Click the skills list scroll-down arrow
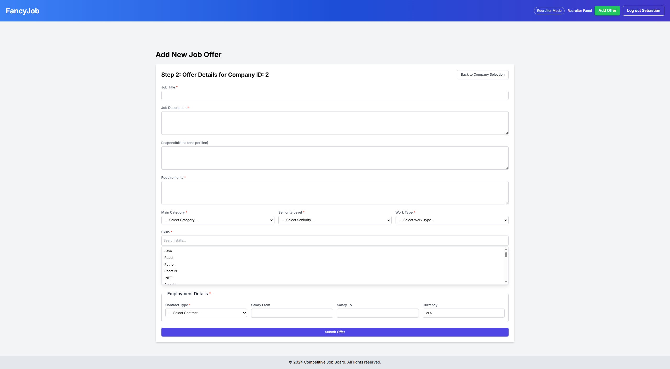This screenshot has width=670, height=369. (506, 282)
